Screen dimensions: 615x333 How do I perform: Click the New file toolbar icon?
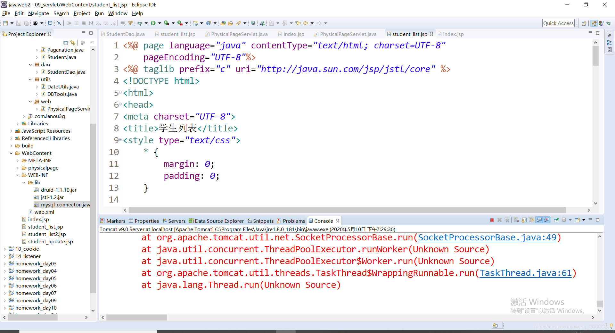[5, 23]
